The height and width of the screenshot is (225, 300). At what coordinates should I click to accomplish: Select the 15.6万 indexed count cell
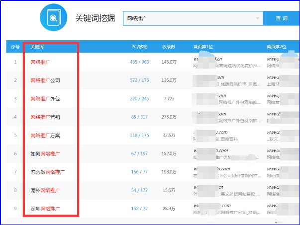(169, 190)
